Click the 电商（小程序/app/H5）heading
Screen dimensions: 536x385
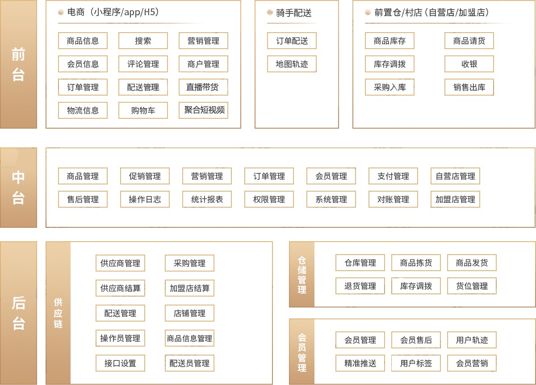[x=113, y=13]
